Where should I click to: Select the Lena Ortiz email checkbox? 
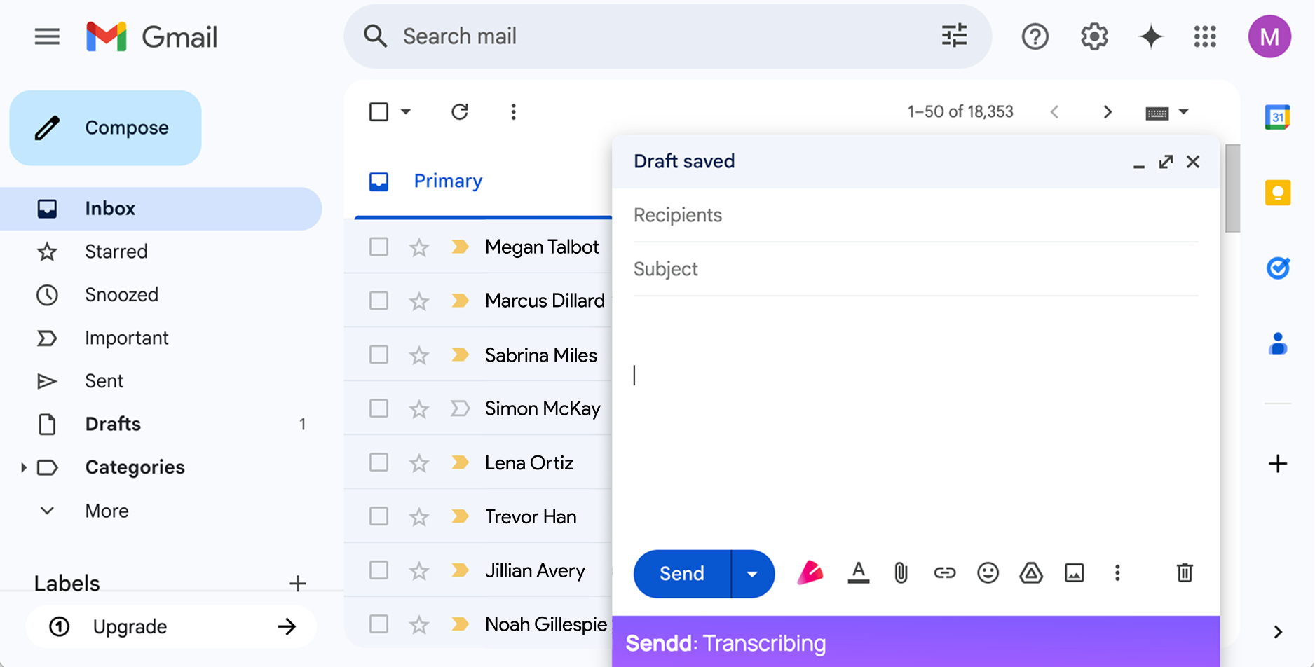[379, 462]
